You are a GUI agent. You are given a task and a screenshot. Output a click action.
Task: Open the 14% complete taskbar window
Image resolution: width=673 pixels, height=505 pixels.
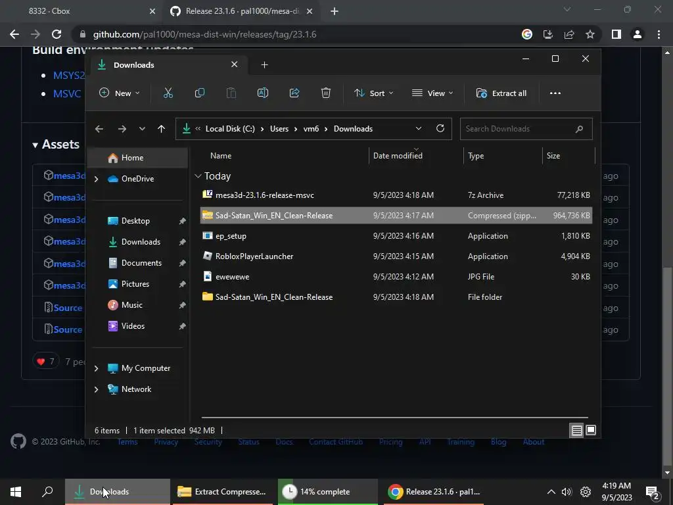pos(327,492)
